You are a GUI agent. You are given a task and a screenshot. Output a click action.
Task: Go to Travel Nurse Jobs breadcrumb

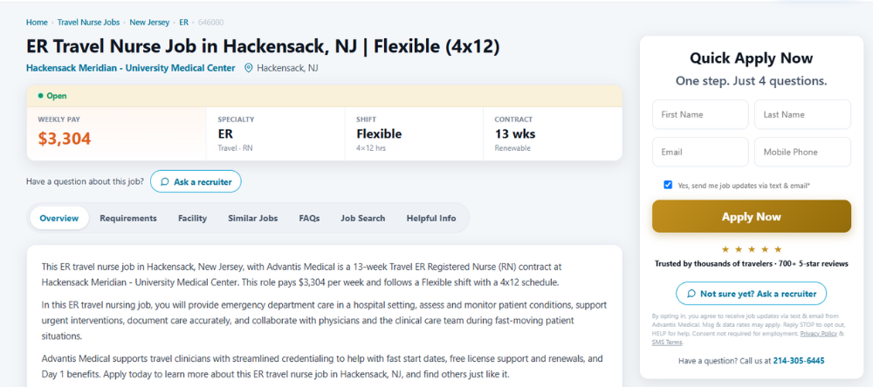(88, 23)
